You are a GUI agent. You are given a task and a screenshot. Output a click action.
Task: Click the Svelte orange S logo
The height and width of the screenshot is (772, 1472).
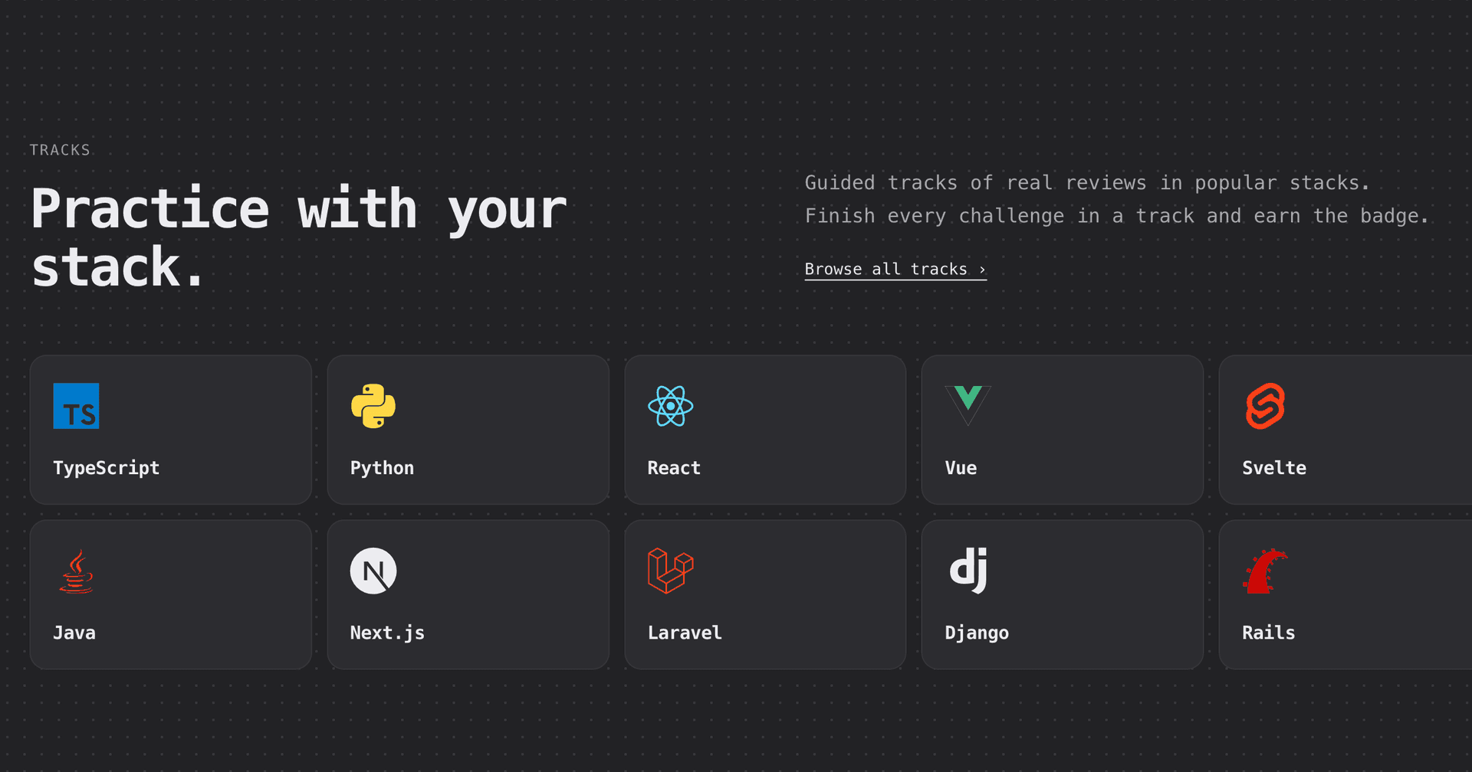pos(1265,406)
